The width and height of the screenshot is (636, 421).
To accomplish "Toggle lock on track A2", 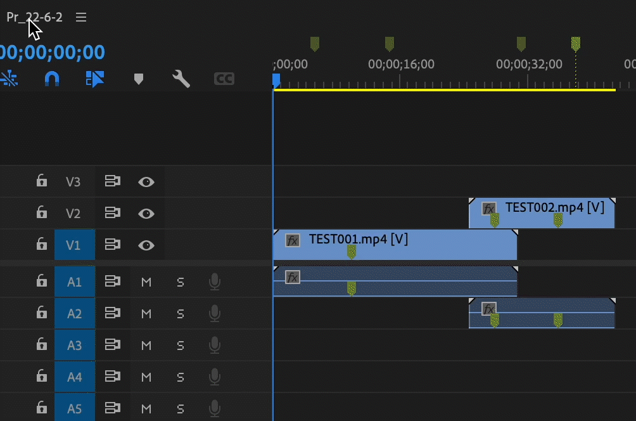I will click(x=41, y=312).
